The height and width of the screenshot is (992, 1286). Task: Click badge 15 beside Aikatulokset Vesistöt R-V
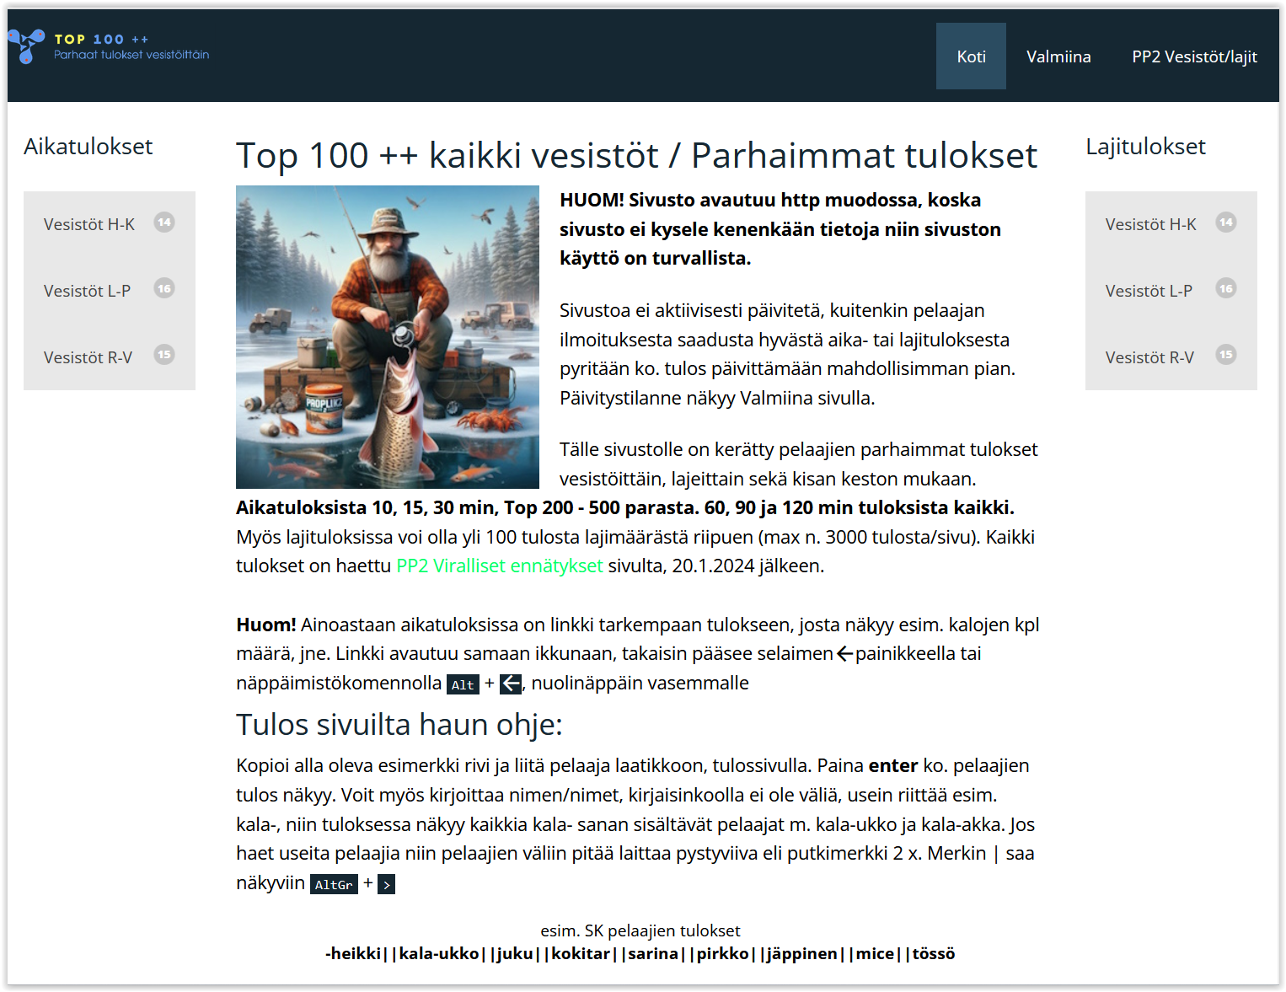tap(164, 355)
